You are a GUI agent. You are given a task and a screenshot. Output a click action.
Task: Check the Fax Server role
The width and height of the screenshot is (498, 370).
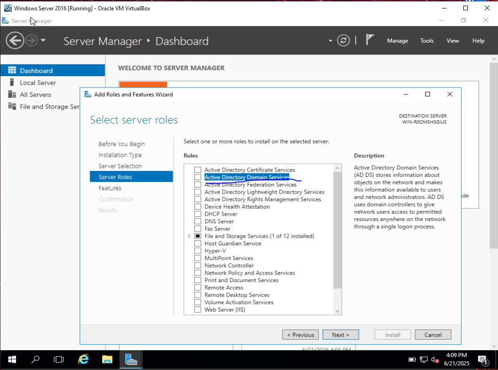pos(198,228)
